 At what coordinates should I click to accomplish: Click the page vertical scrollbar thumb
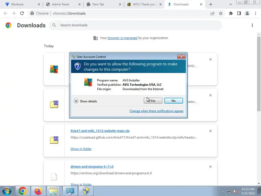click(x=259, y=74)
